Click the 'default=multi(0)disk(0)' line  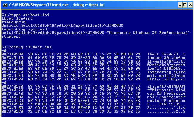62,26
